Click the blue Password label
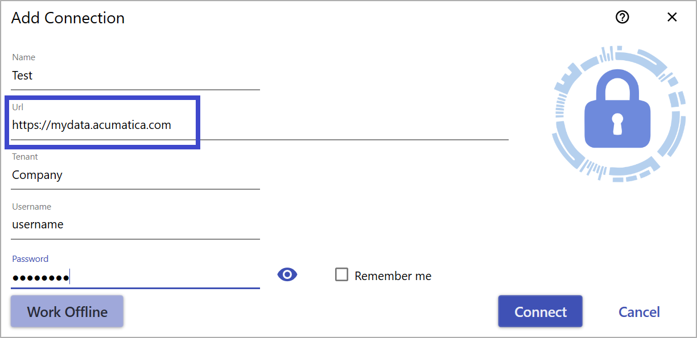Viewport: 697px width, 338px height. [x=30, y=259]
